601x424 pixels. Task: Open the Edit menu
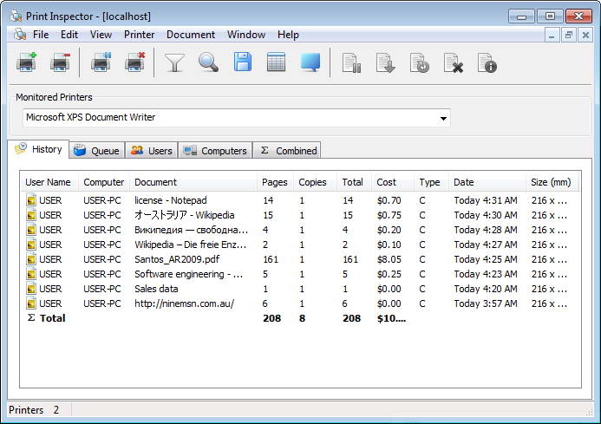point(69,35)
